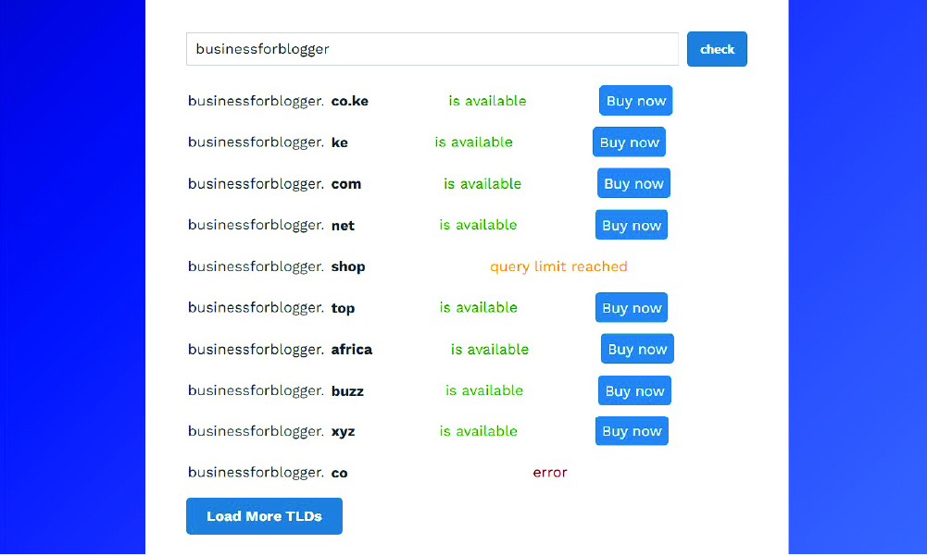The width and height of the screenshot is (927, 556).
Task: Click the check button to search domains
Action: (717, 48)
